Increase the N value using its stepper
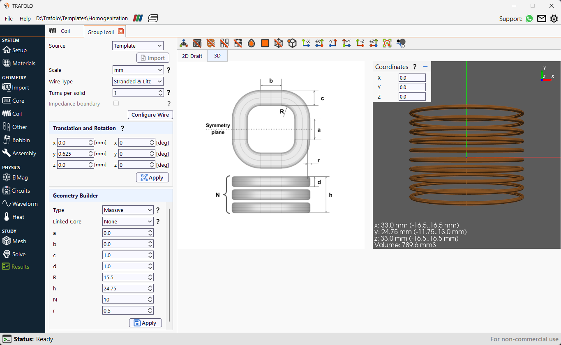 point(150,297)
